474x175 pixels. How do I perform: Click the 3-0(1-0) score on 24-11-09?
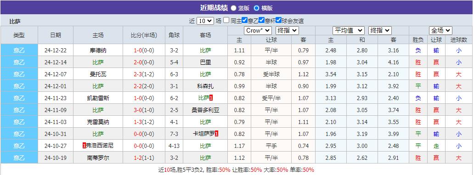144,110
